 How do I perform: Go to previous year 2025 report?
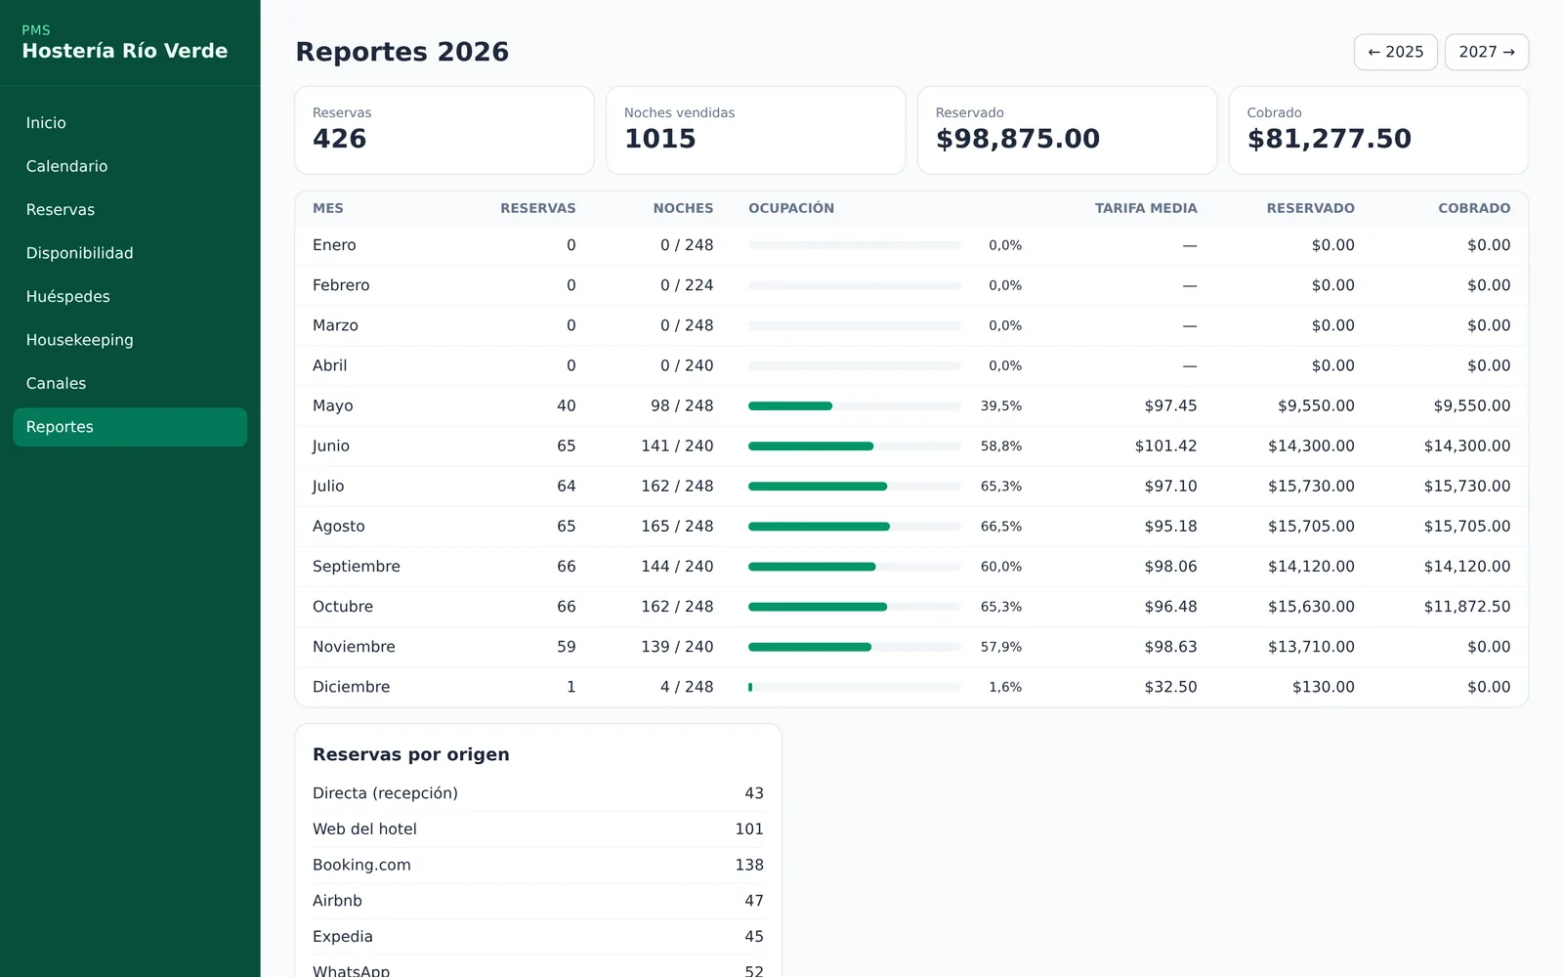1395,52
